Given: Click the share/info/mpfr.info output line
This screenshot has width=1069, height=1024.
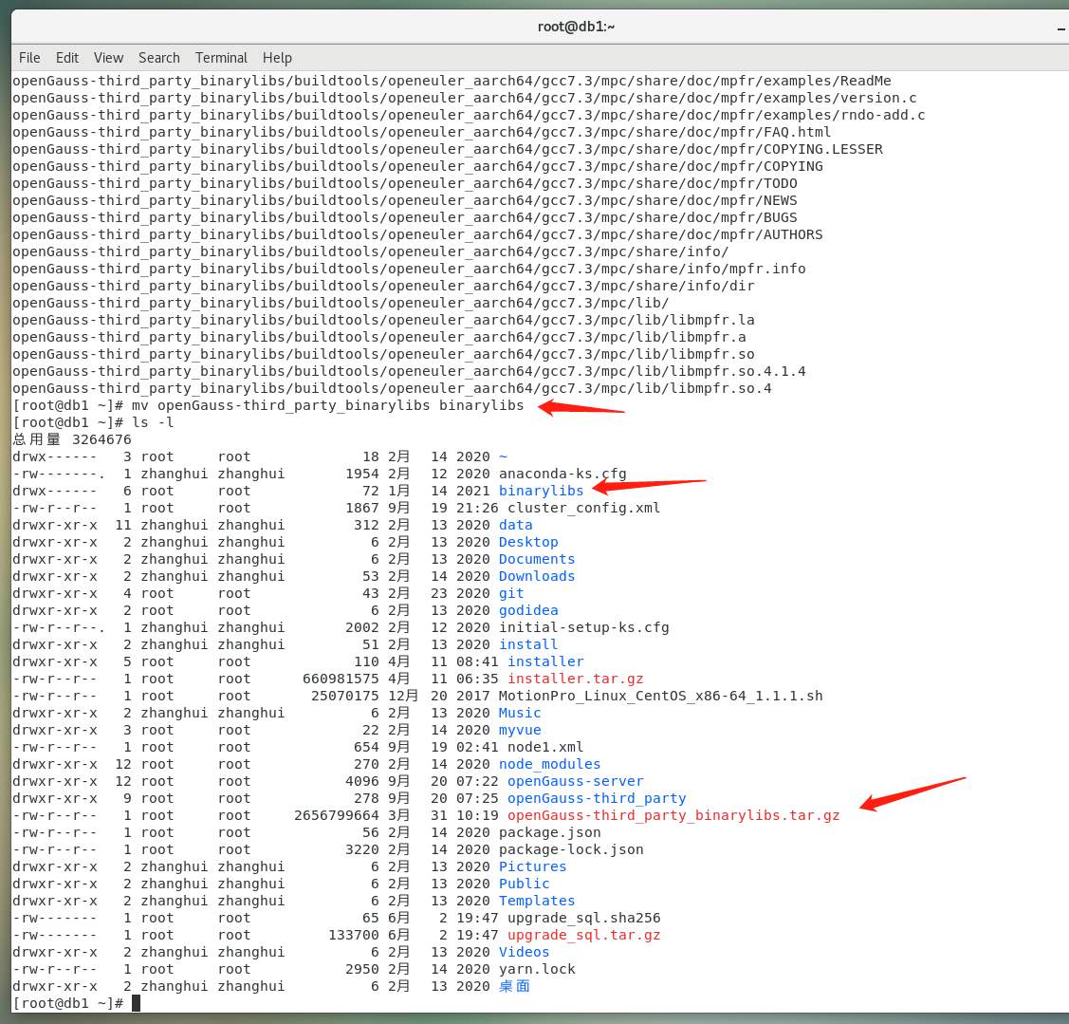Looking at the screenshot, I should point(409,269).
